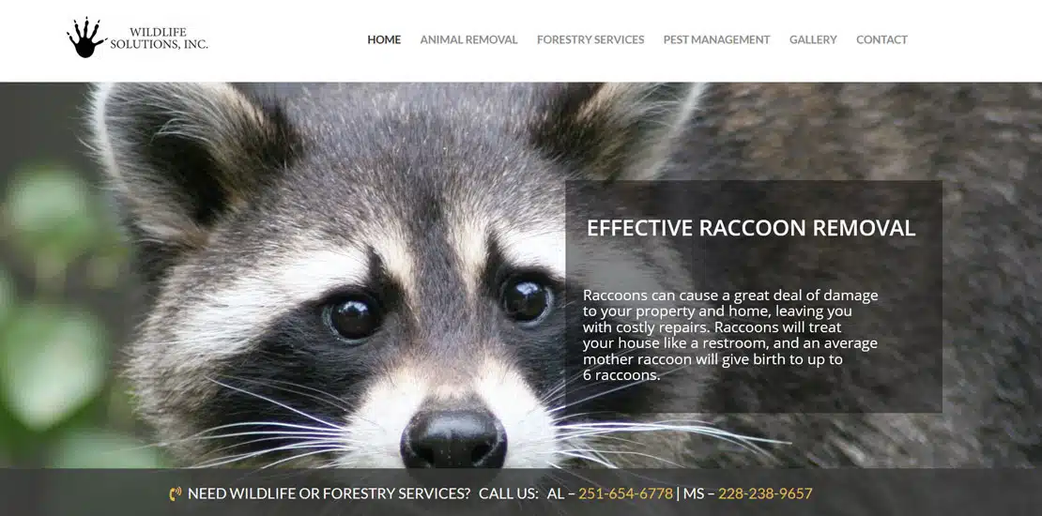Call the Mississippi number 228-238-9657

(765, 494)
